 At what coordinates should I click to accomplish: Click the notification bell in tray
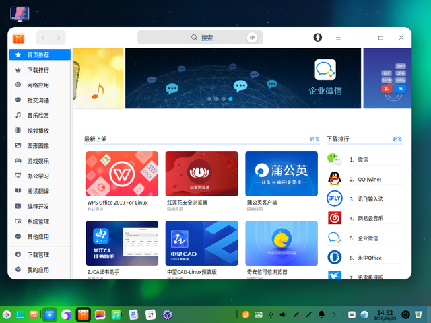(321, 314)
